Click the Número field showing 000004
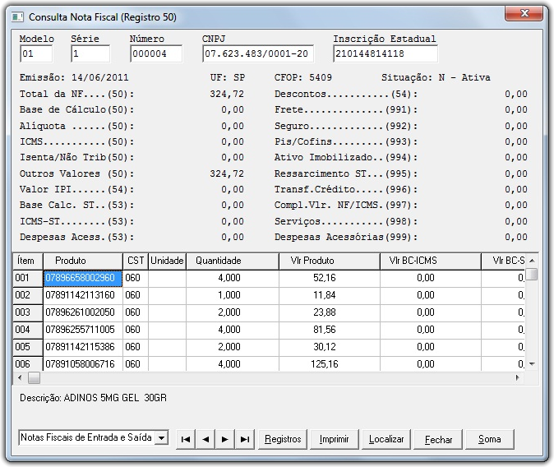The image size is (554, 467). [x=156, y=53]
